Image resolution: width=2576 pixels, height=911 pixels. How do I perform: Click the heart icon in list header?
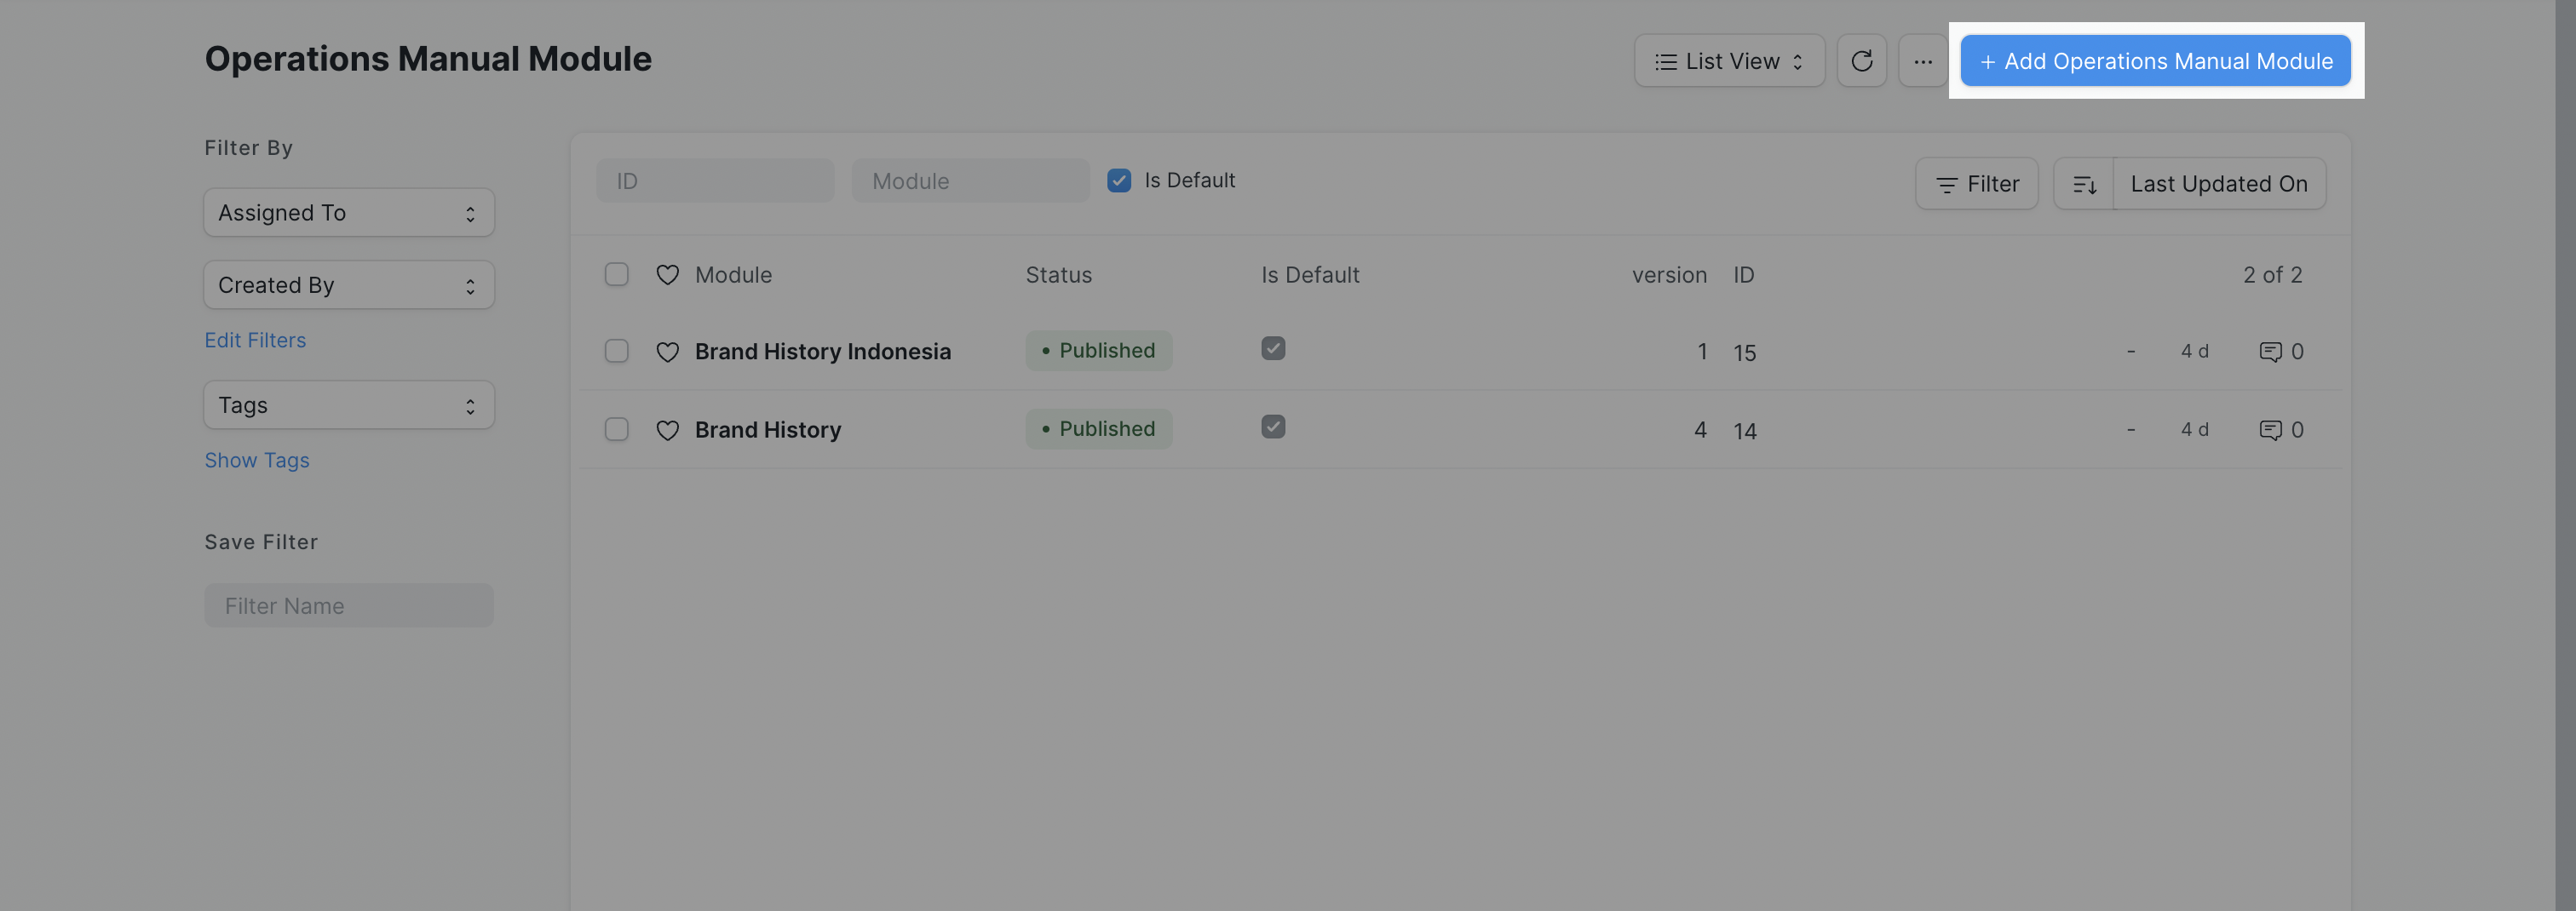click(667, 275)
